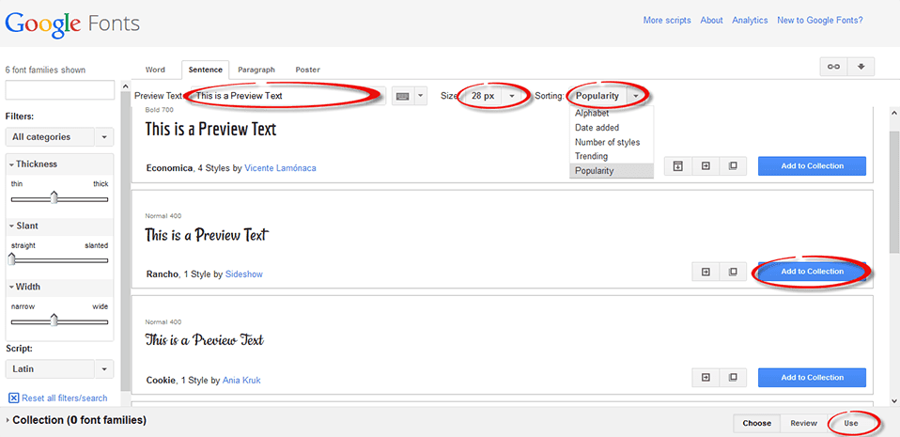Open the Poster tab
The height and width of the screenshot is (437, 900).
coord(307,70)
